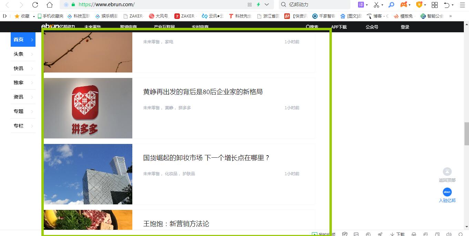Click the 化妆品 tag

coord(171,174)
